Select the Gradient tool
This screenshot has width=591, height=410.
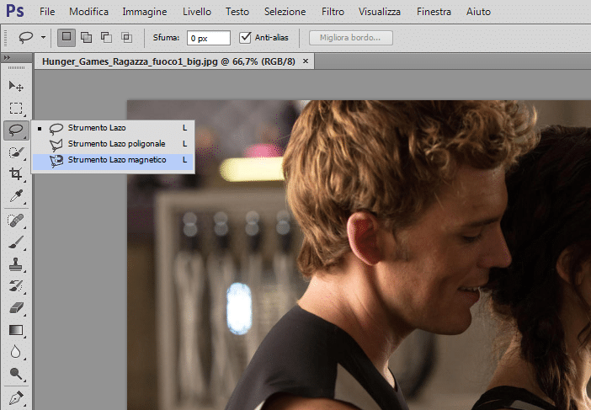click(x=16, y=330)
